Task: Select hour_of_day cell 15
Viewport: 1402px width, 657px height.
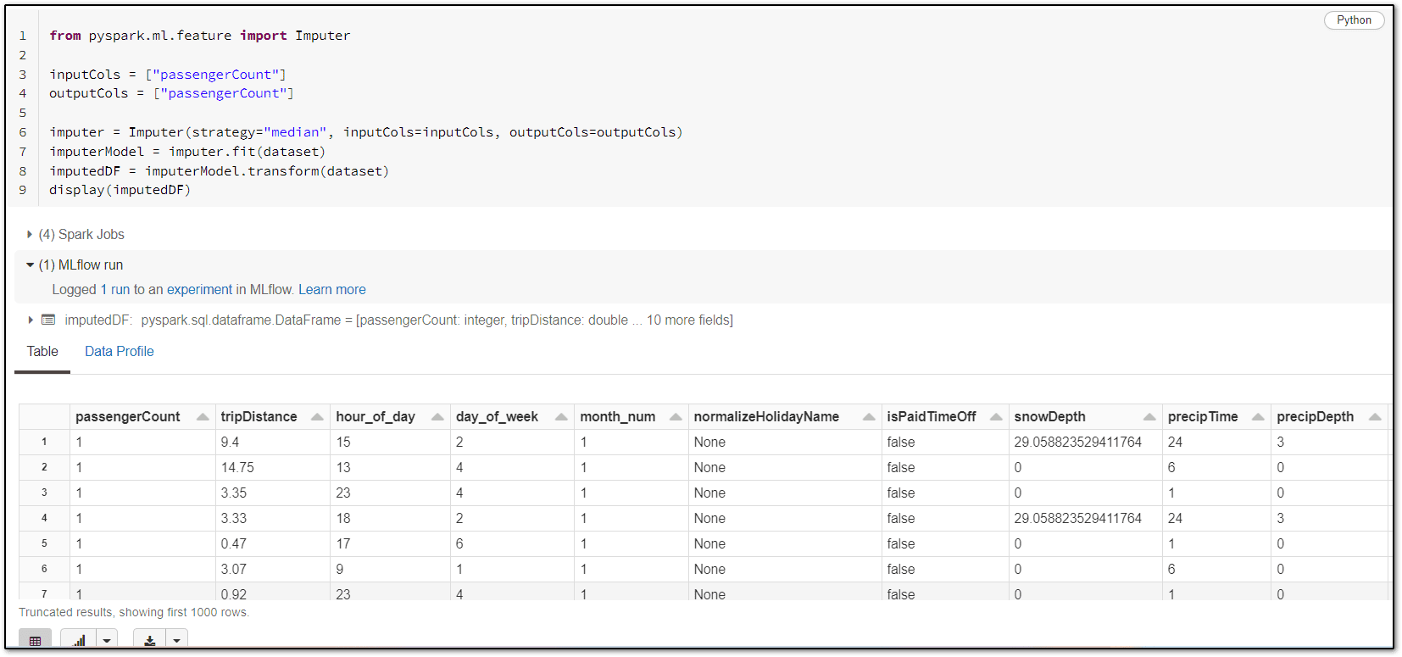Action: [390, 442]
